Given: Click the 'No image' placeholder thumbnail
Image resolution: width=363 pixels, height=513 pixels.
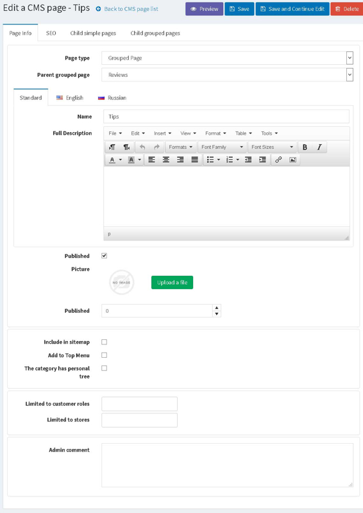Looking at the screenshot, I should pos(121,282).
